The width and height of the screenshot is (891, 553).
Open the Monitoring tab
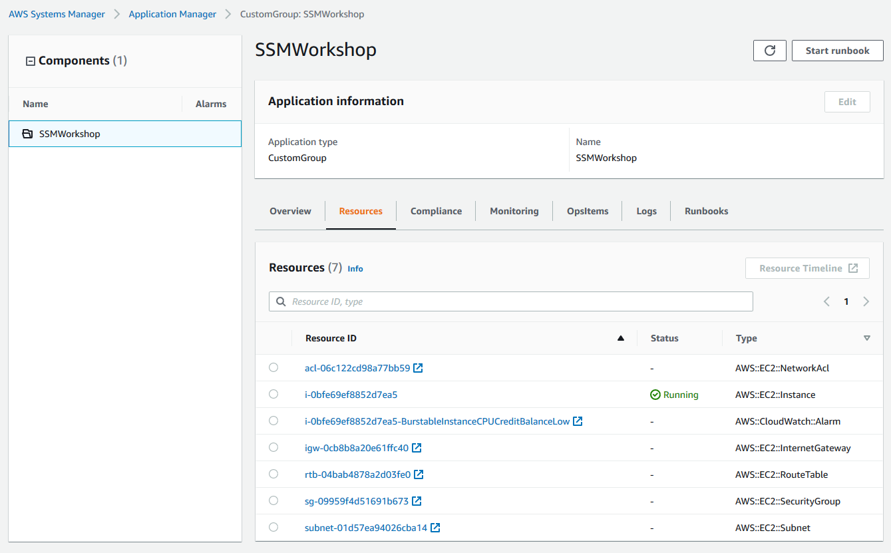coord(514,211)
